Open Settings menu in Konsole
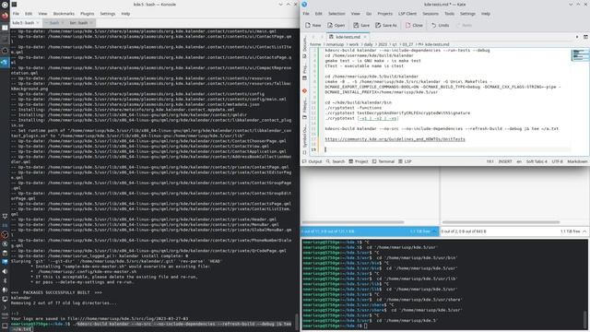The height and width of the screenshot is (332, 590). click(108, 14)
